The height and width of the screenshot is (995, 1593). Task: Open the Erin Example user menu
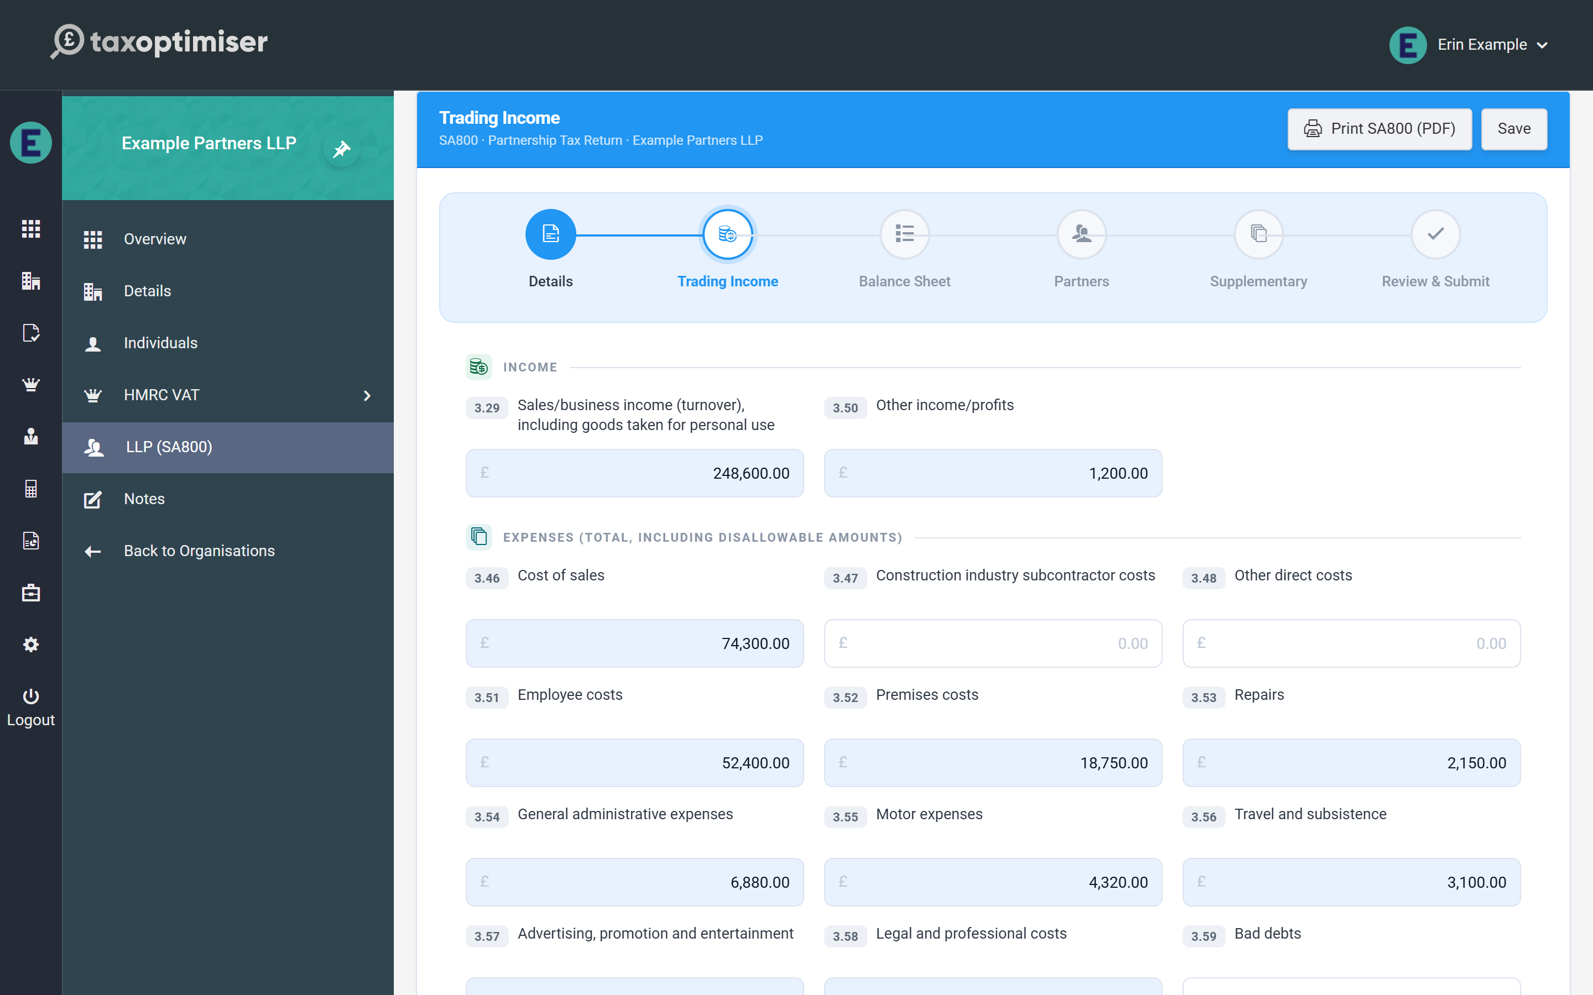(x=1469, y=45)
